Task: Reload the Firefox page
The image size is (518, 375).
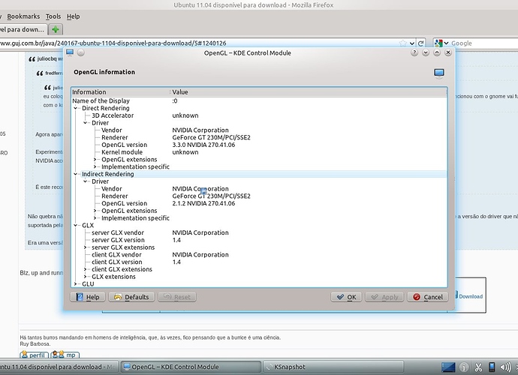Action: click(421, 43)
